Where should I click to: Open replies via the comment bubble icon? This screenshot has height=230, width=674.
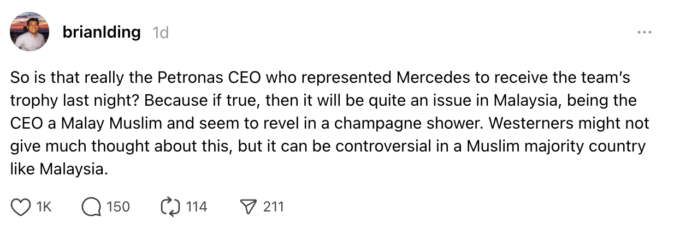pos(91,207)
